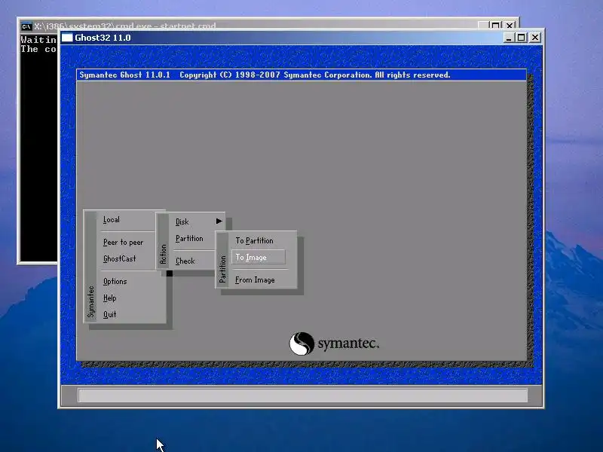This screenshot has height=452, width=603.
Task: Open the Options menu item
Action: (x=115, y=281)
